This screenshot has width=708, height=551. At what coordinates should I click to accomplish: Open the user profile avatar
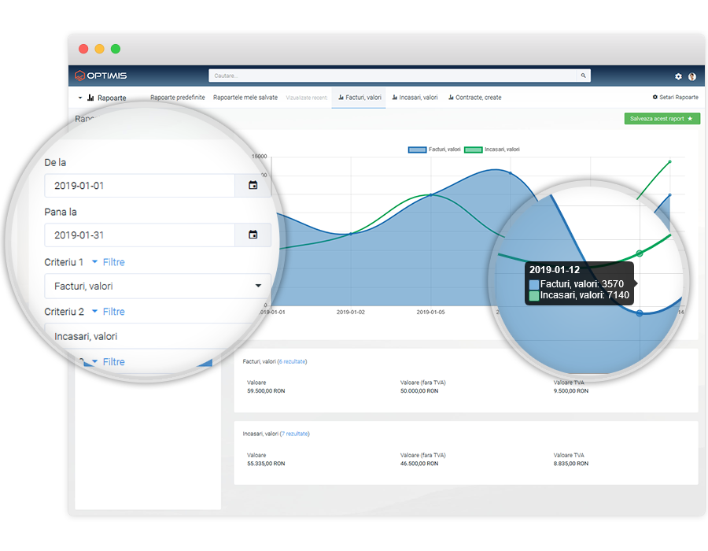pyautogui.click(x=692, y=76)
